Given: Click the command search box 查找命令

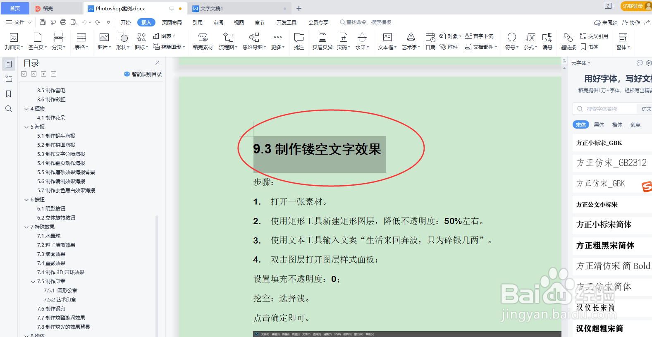Looking at the screenshot, I should point(365,22).
